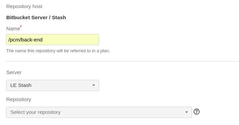239x125 pixels.
Task: Click the Server field label
Action: 14,72
